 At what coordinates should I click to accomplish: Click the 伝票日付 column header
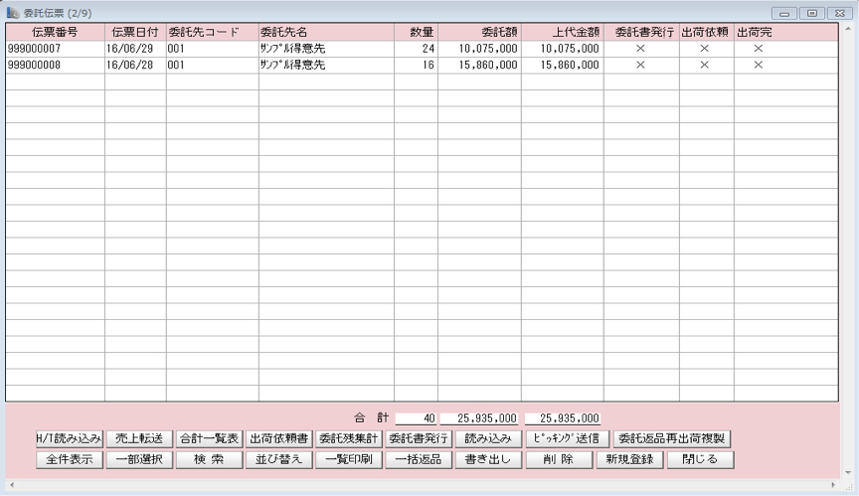click(x=135, y=32)
